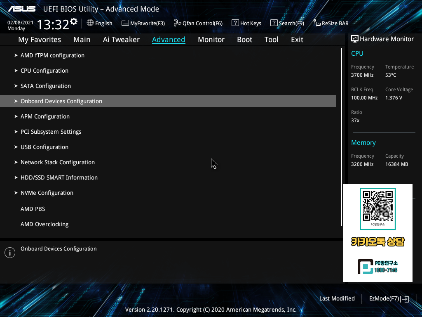Expand arrow beside Network Stack Configuration
The height and width of the screenshot is (317, 422).
[16, 162]
